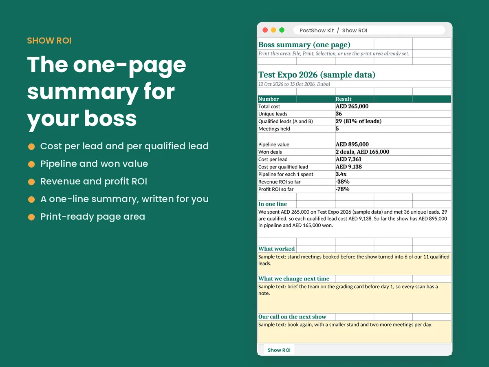
Task: Click the PostShow Kit / Show ROI title bar
Action: [369, 30]
